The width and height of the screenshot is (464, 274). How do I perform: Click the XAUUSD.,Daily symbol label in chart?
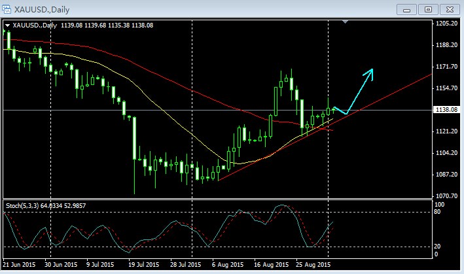pyautogui.click(x=35, y=25)
